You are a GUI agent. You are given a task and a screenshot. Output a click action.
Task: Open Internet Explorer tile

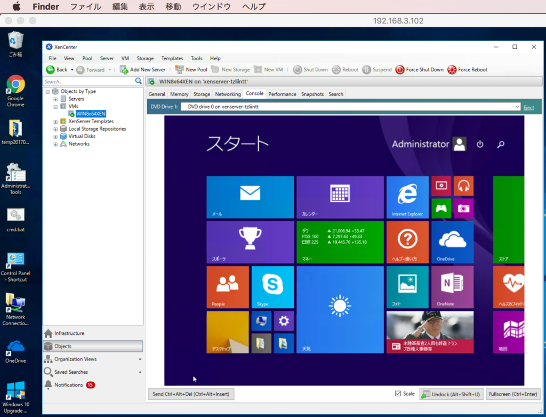(x=407, y=197)
